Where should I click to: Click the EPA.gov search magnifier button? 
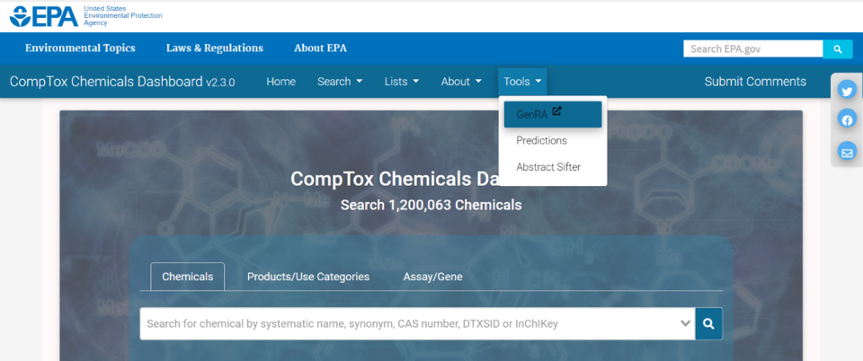(x=837, y=49)
